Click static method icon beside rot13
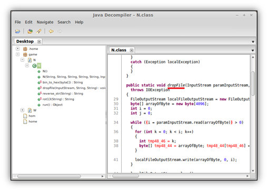Viewport: 268px width, 191px height. 39,99
